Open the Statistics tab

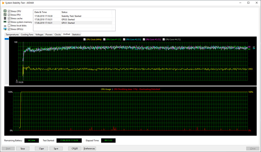(76, 35)
